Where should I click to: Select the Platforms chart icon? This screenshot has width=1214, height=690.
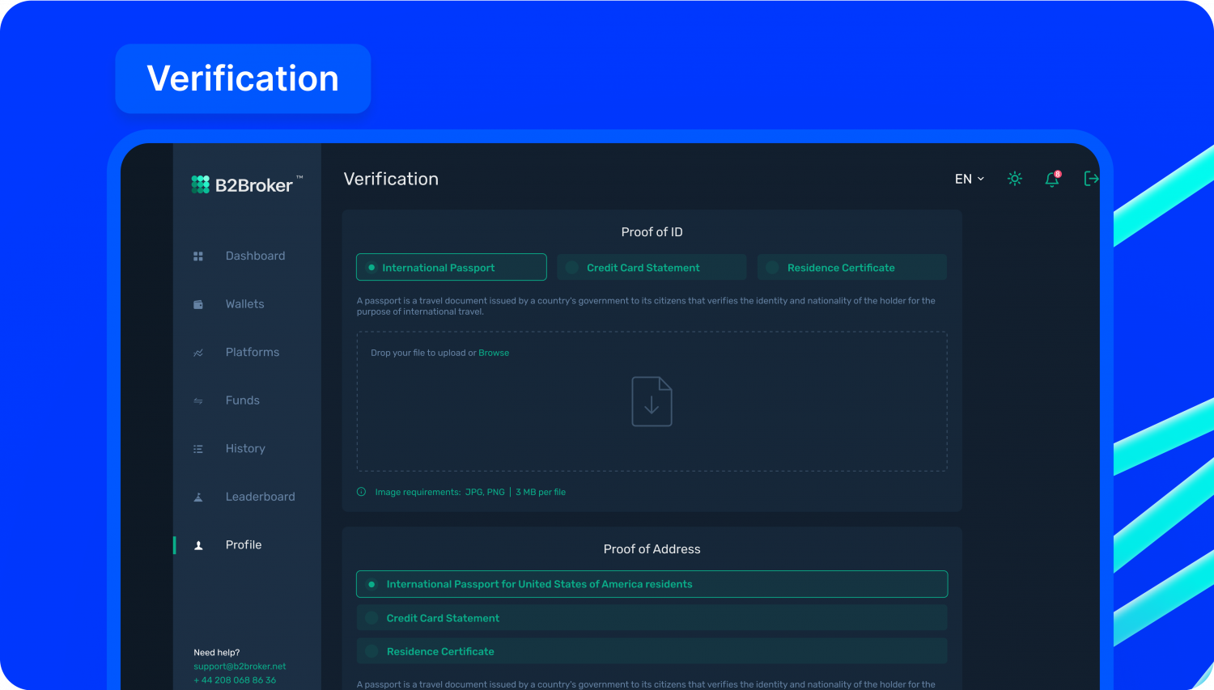tap(198, 352)
